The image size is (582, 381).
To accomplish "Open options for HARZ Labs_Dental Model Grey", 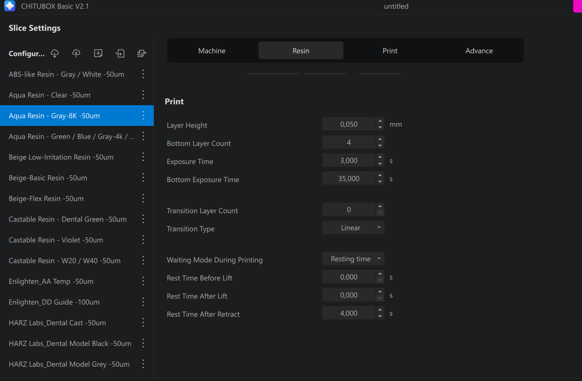I will (x=143, y=364).
